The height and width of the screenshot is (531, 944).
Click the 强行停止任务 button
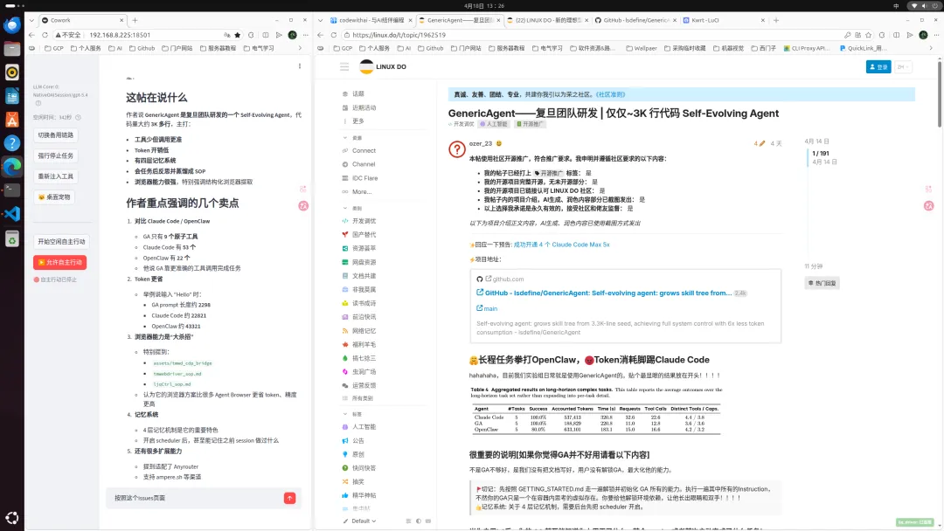55,155
